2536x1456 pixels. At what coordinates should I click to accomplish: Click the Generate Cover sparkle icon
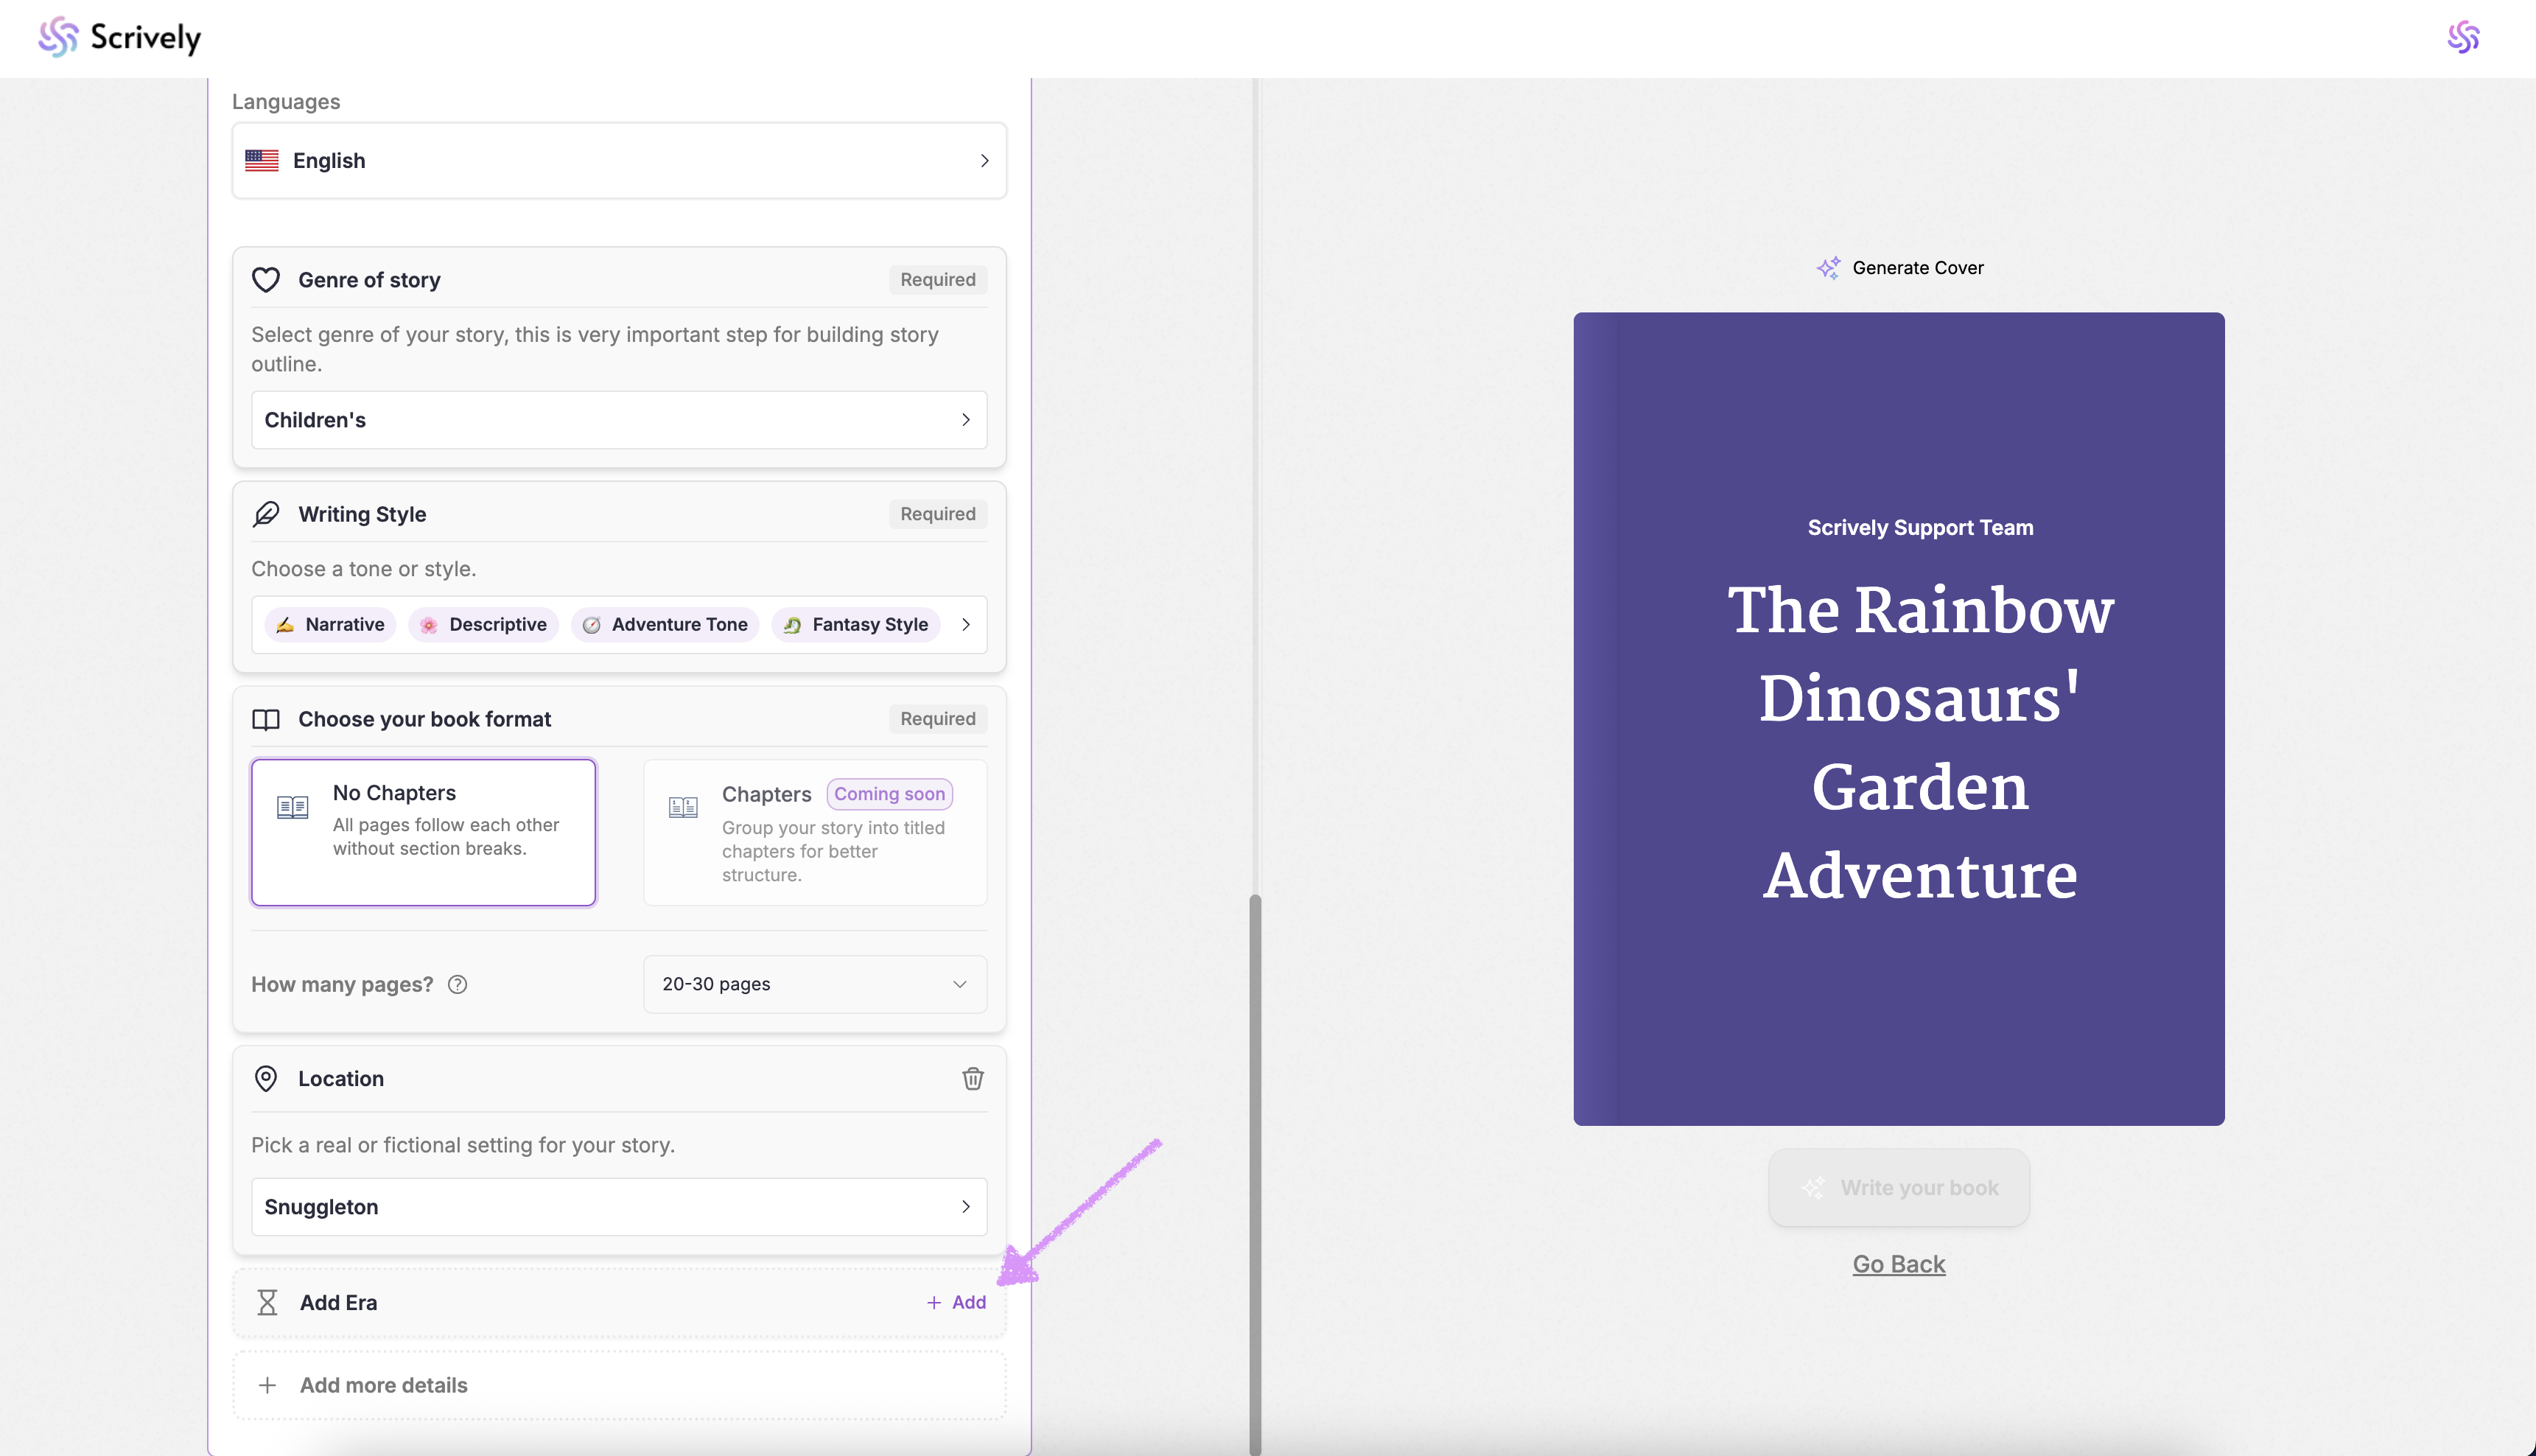point(1828,268)
